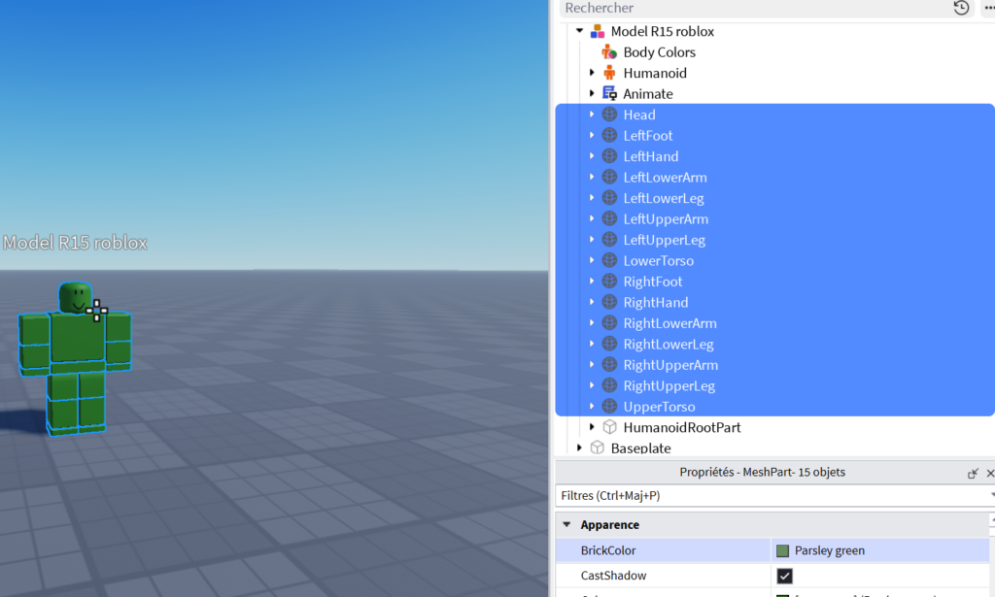Click the Model R15 roblox model icon
The height and width of the screenshot is (597, 995).
point(597,31)
